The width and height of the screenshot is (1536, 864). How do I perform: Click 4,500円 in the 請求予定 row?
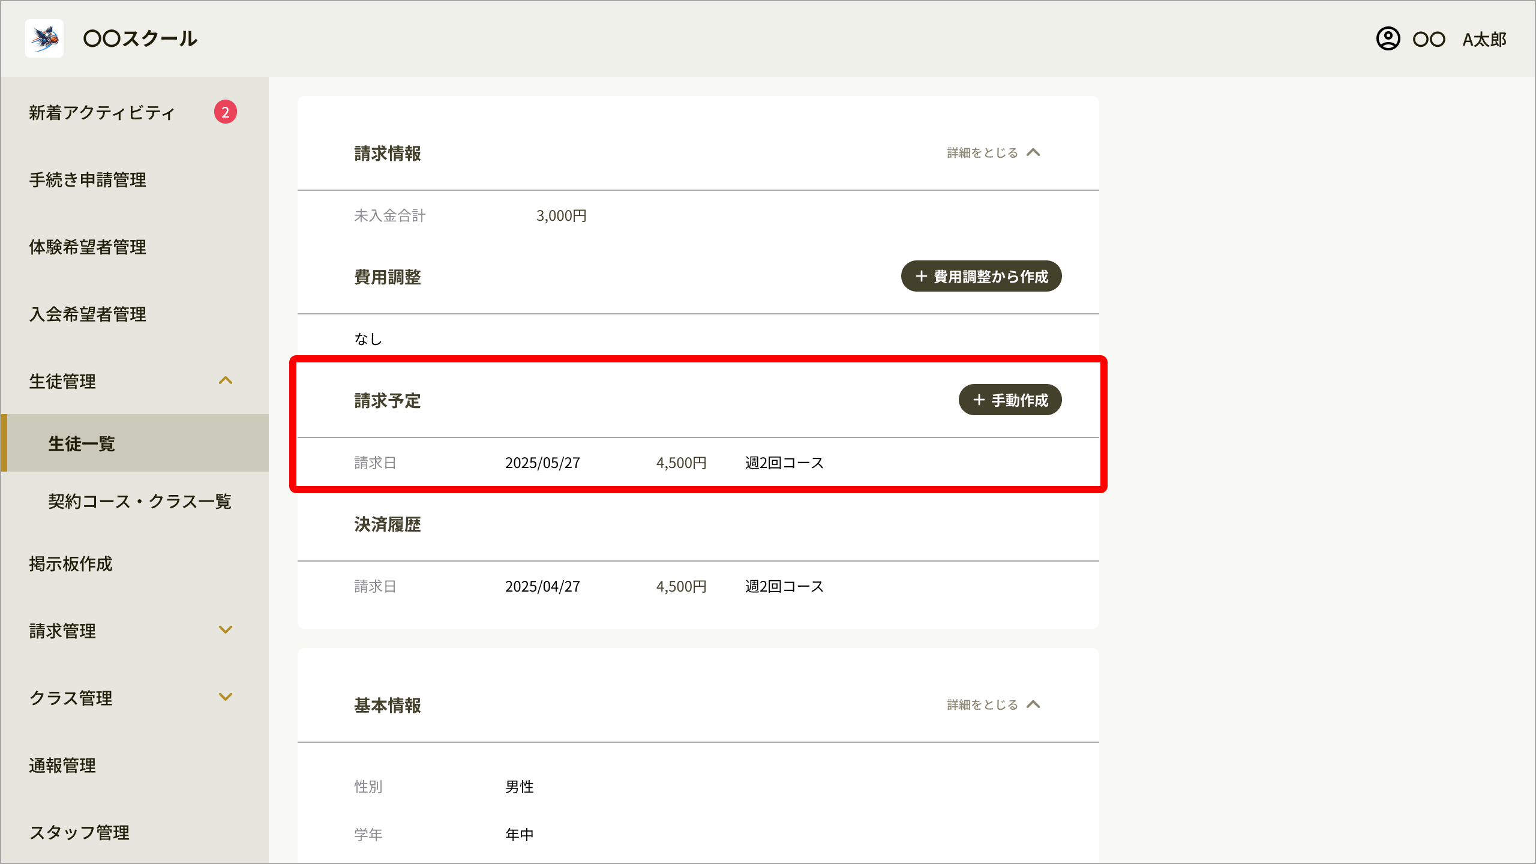click(x=681, y=463)
